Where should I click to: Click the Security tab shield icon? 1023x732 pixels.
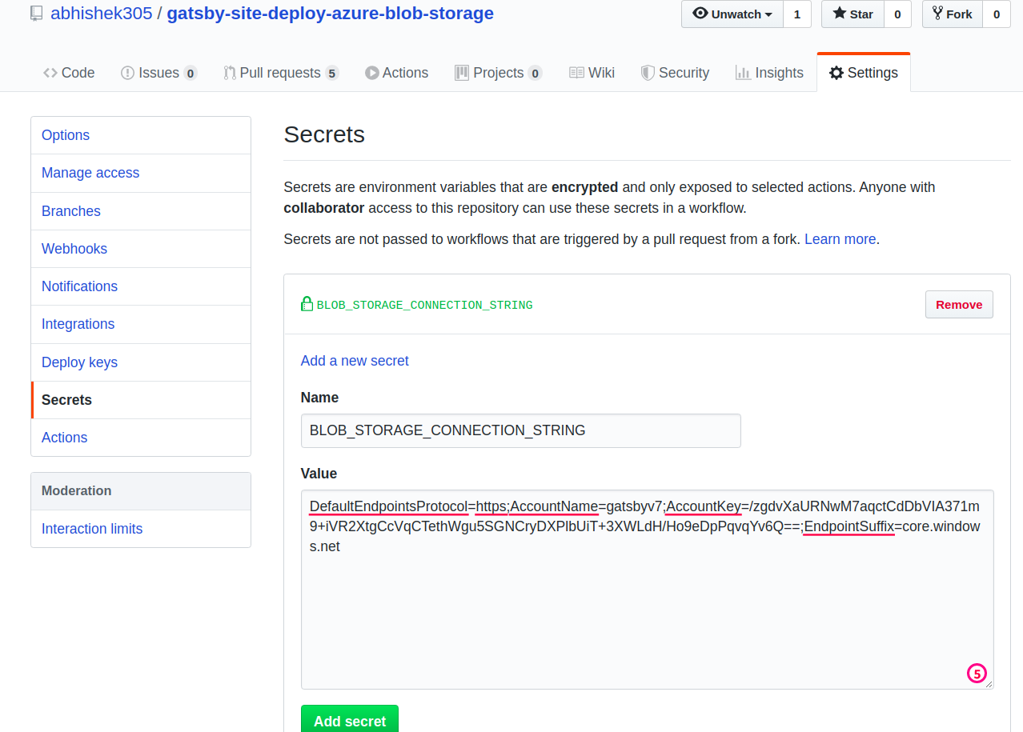coord(648,73)
